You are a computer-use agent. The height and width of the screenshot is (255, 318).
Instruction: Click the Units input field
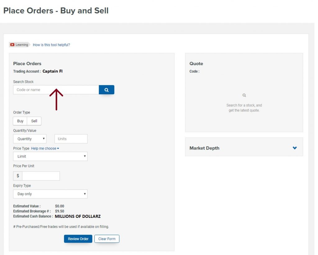(x=71, y=139)
